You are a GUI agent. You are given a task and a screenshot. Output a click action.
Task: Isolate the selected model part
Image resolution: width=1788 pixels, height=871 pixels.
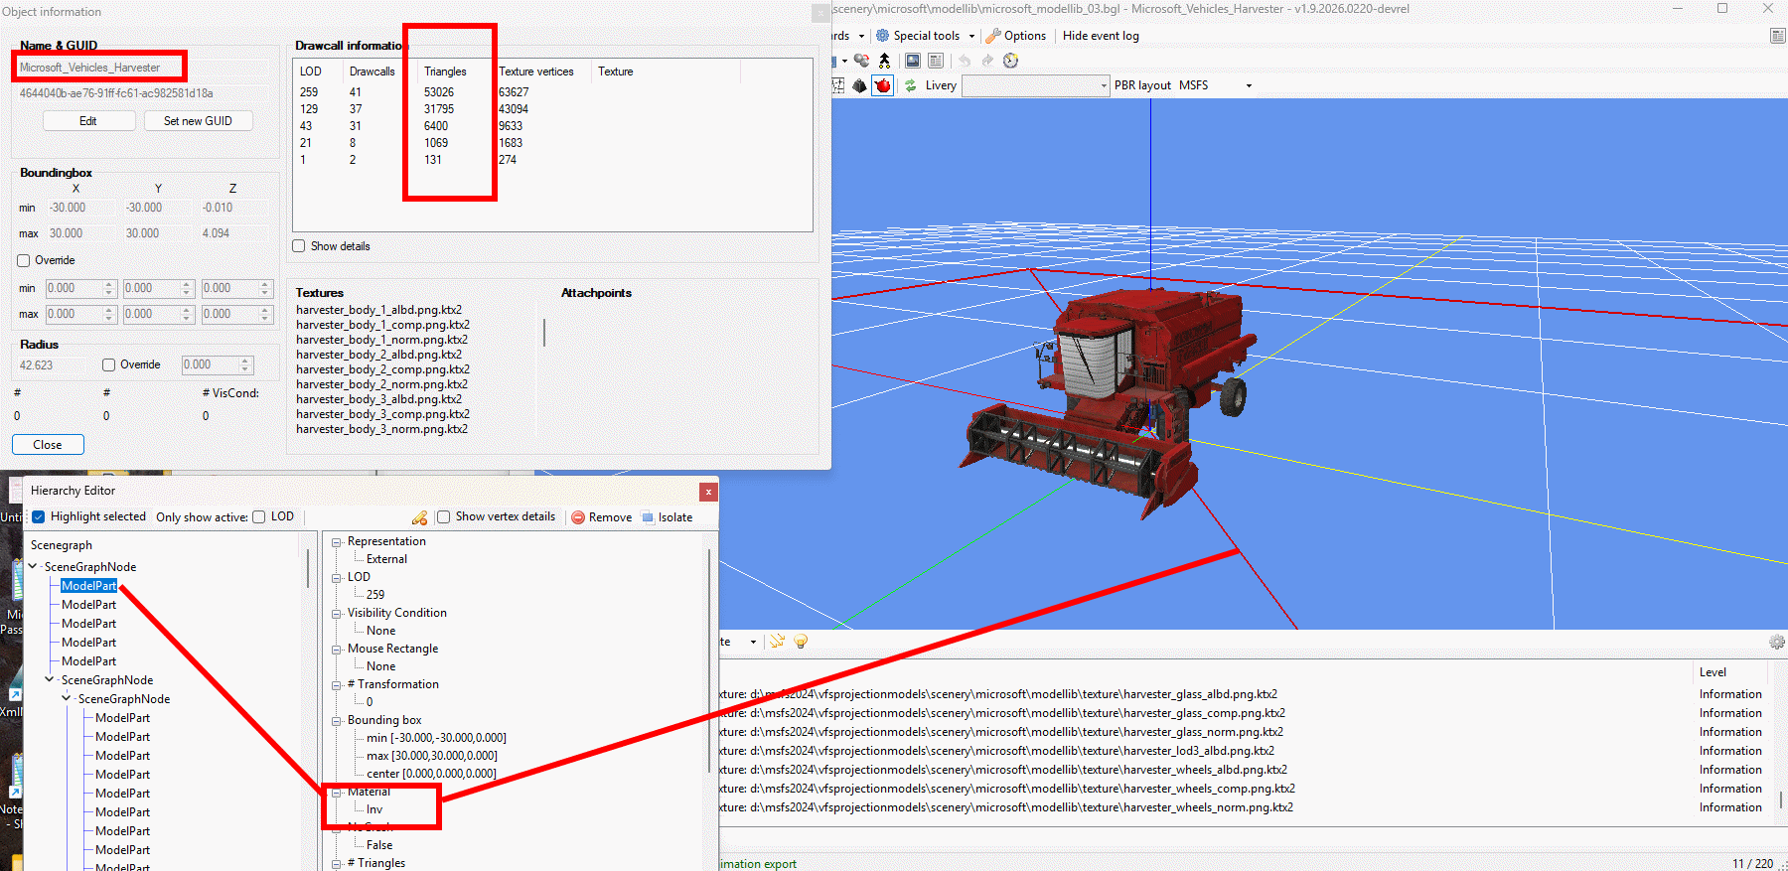click(x=668, y=517)
